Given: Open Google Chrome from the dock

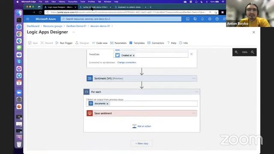Looking at the screenshot, I should 19,34.
